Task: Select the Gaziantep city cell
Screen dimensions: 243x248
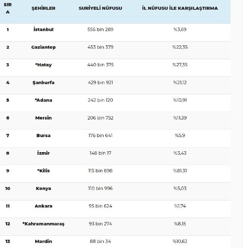Action: pos(43,47)
